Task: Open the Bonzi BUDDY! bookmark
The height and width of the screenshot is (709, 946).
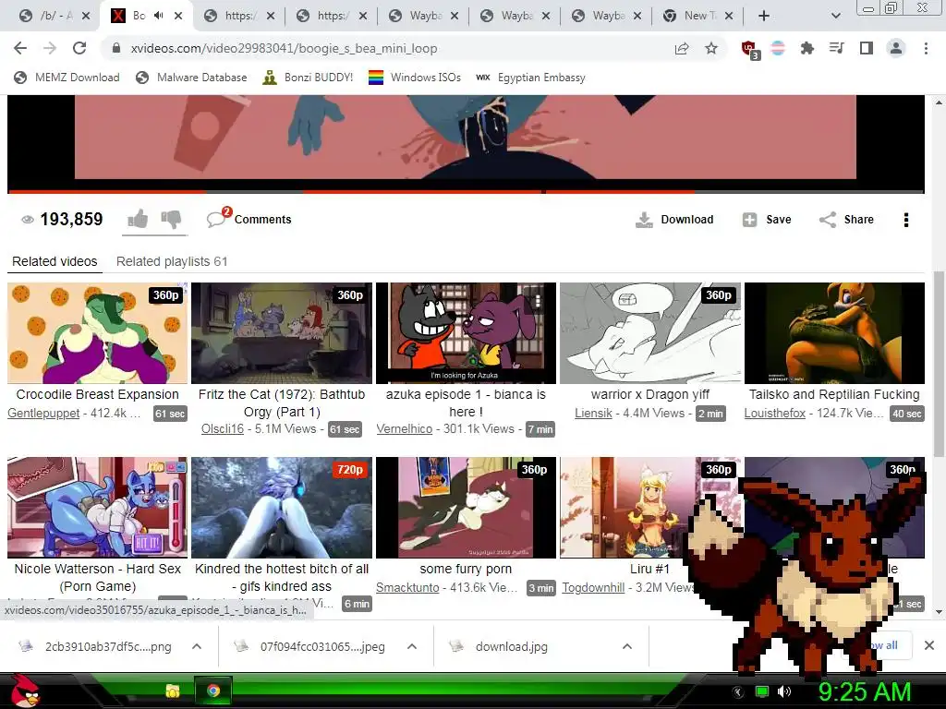Action: [309, 78]
